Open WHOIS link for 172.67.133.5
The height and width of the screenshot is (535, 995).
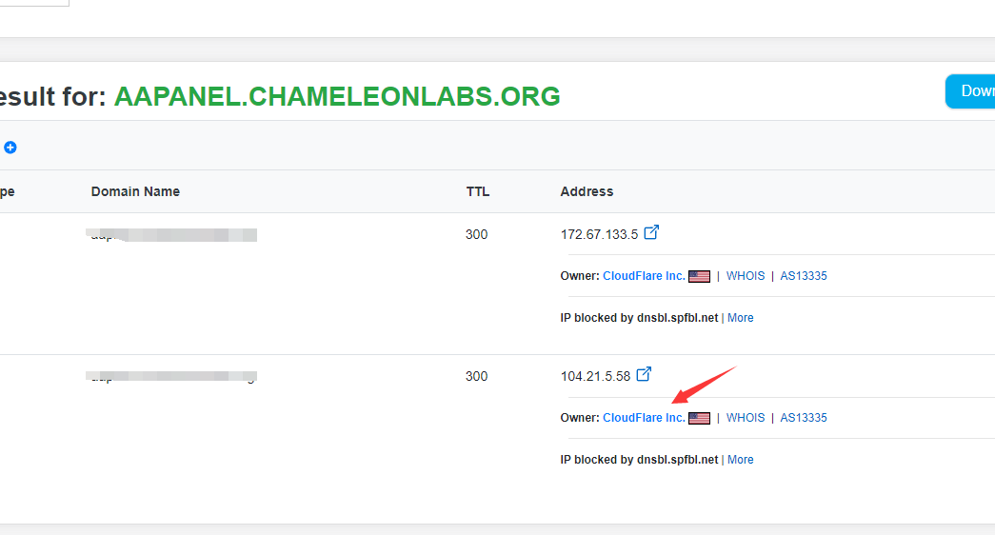pos(746,276)
